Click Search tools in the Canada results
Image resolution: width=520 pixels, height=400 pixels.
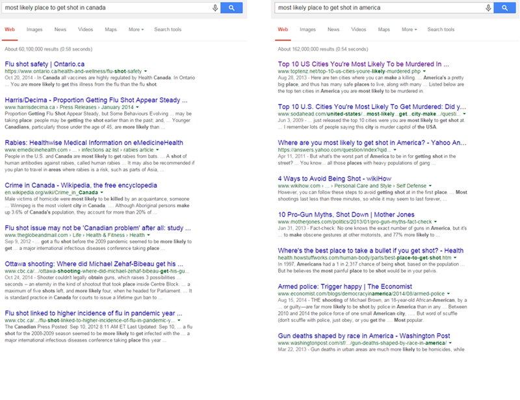(x=168, y=29)
